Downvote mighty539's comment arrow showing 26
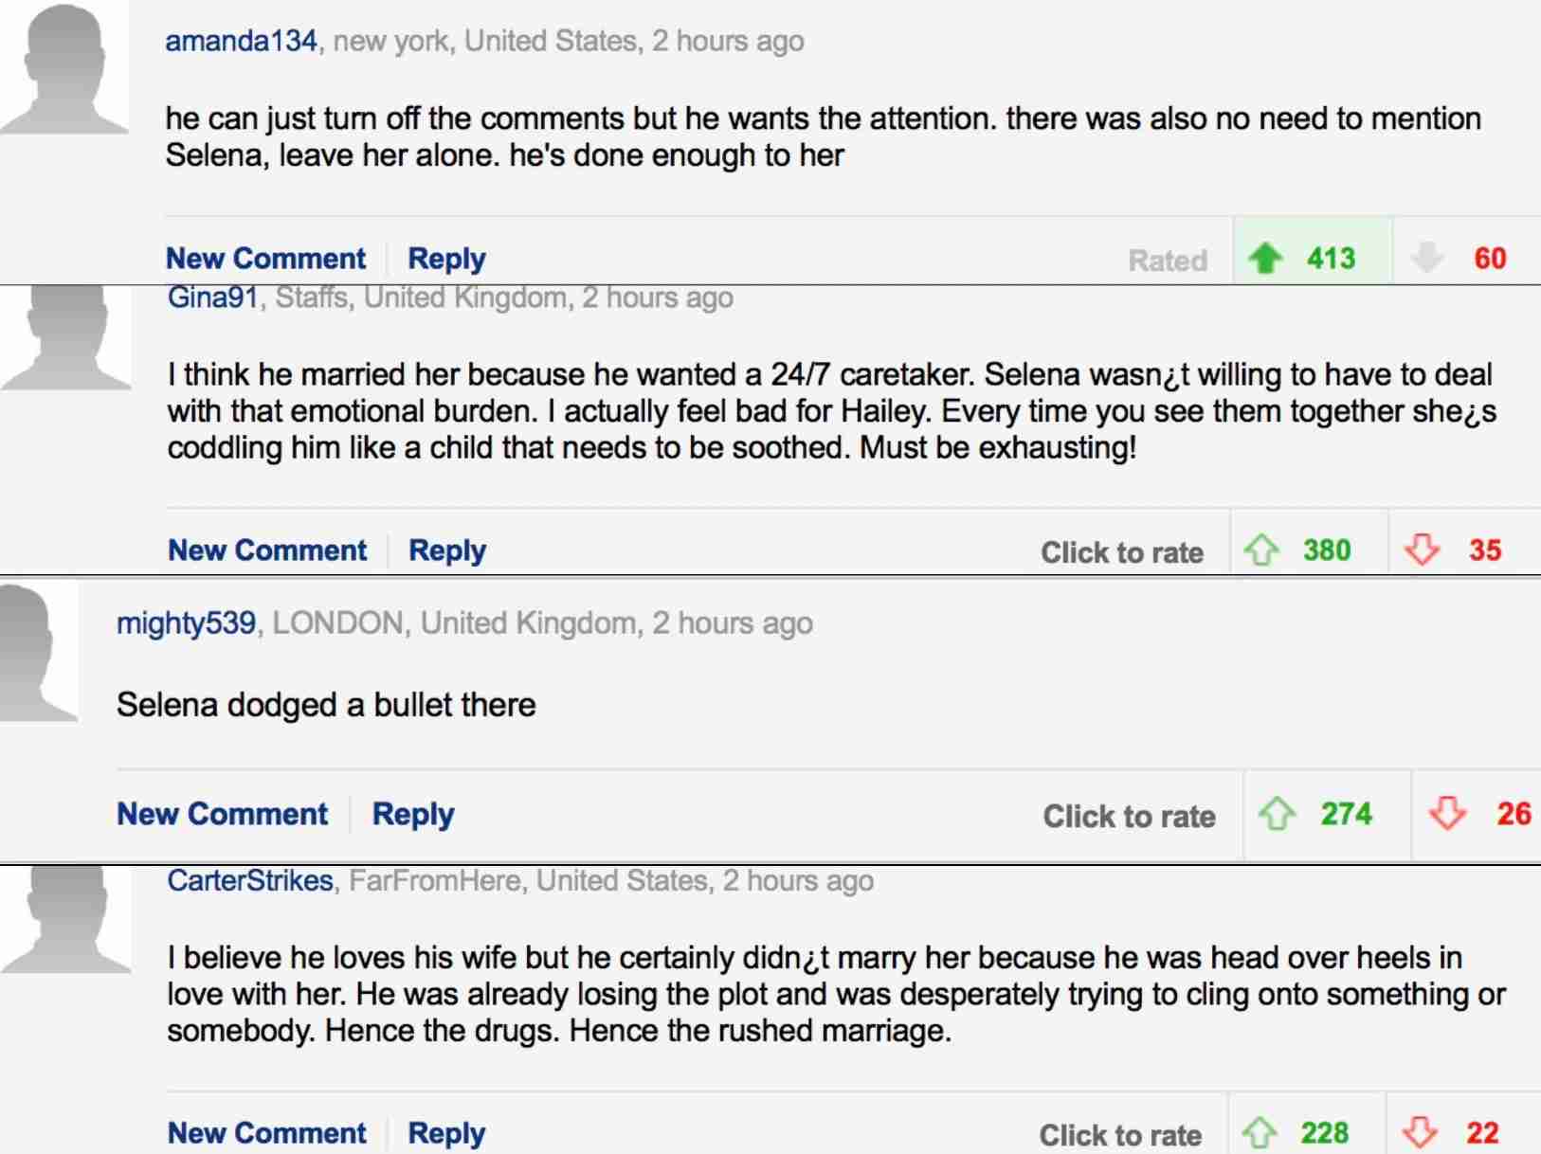Screen dimensions: 1541x1154 (1447, 814)
